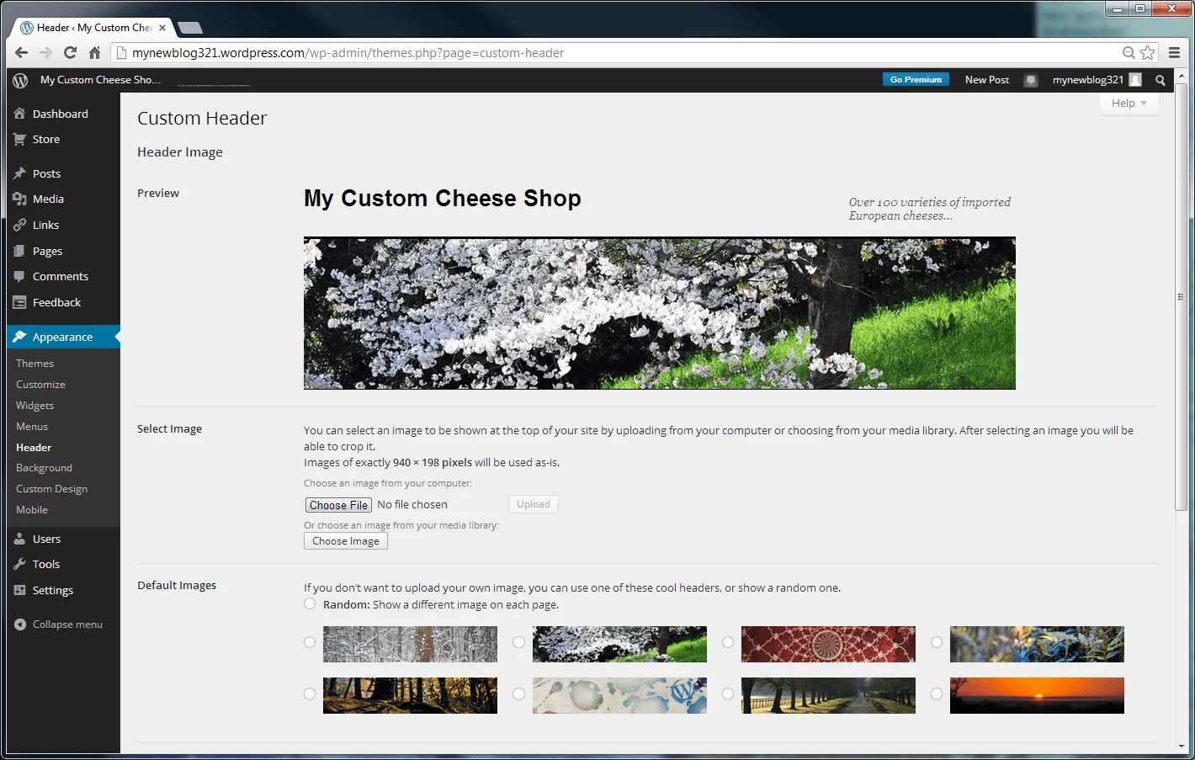
Task: Expand the Help dropdown
Action: click(1128, 103)
